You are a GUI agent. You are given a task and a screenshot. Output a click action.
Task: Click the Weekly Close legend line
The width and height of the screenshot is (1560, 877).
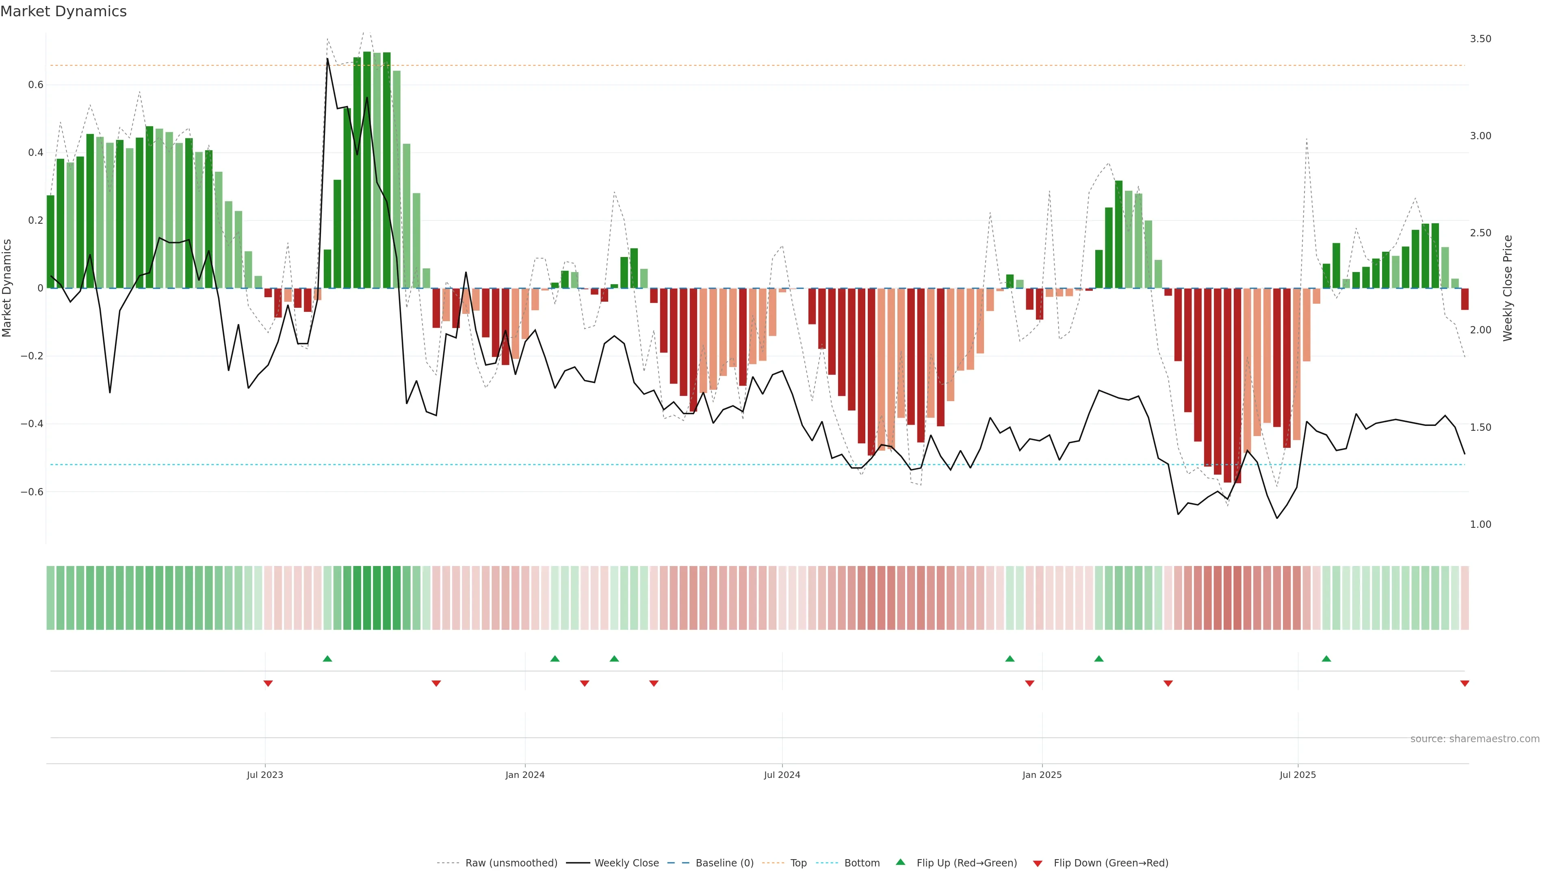point(578,863)
